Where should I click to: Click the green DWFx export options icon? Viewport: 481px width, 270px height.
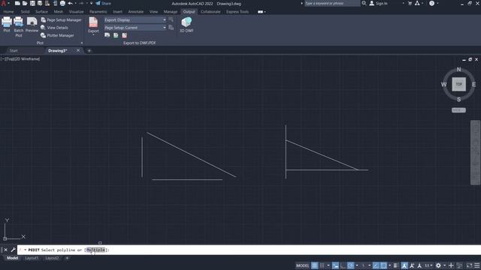pos(116,35)
